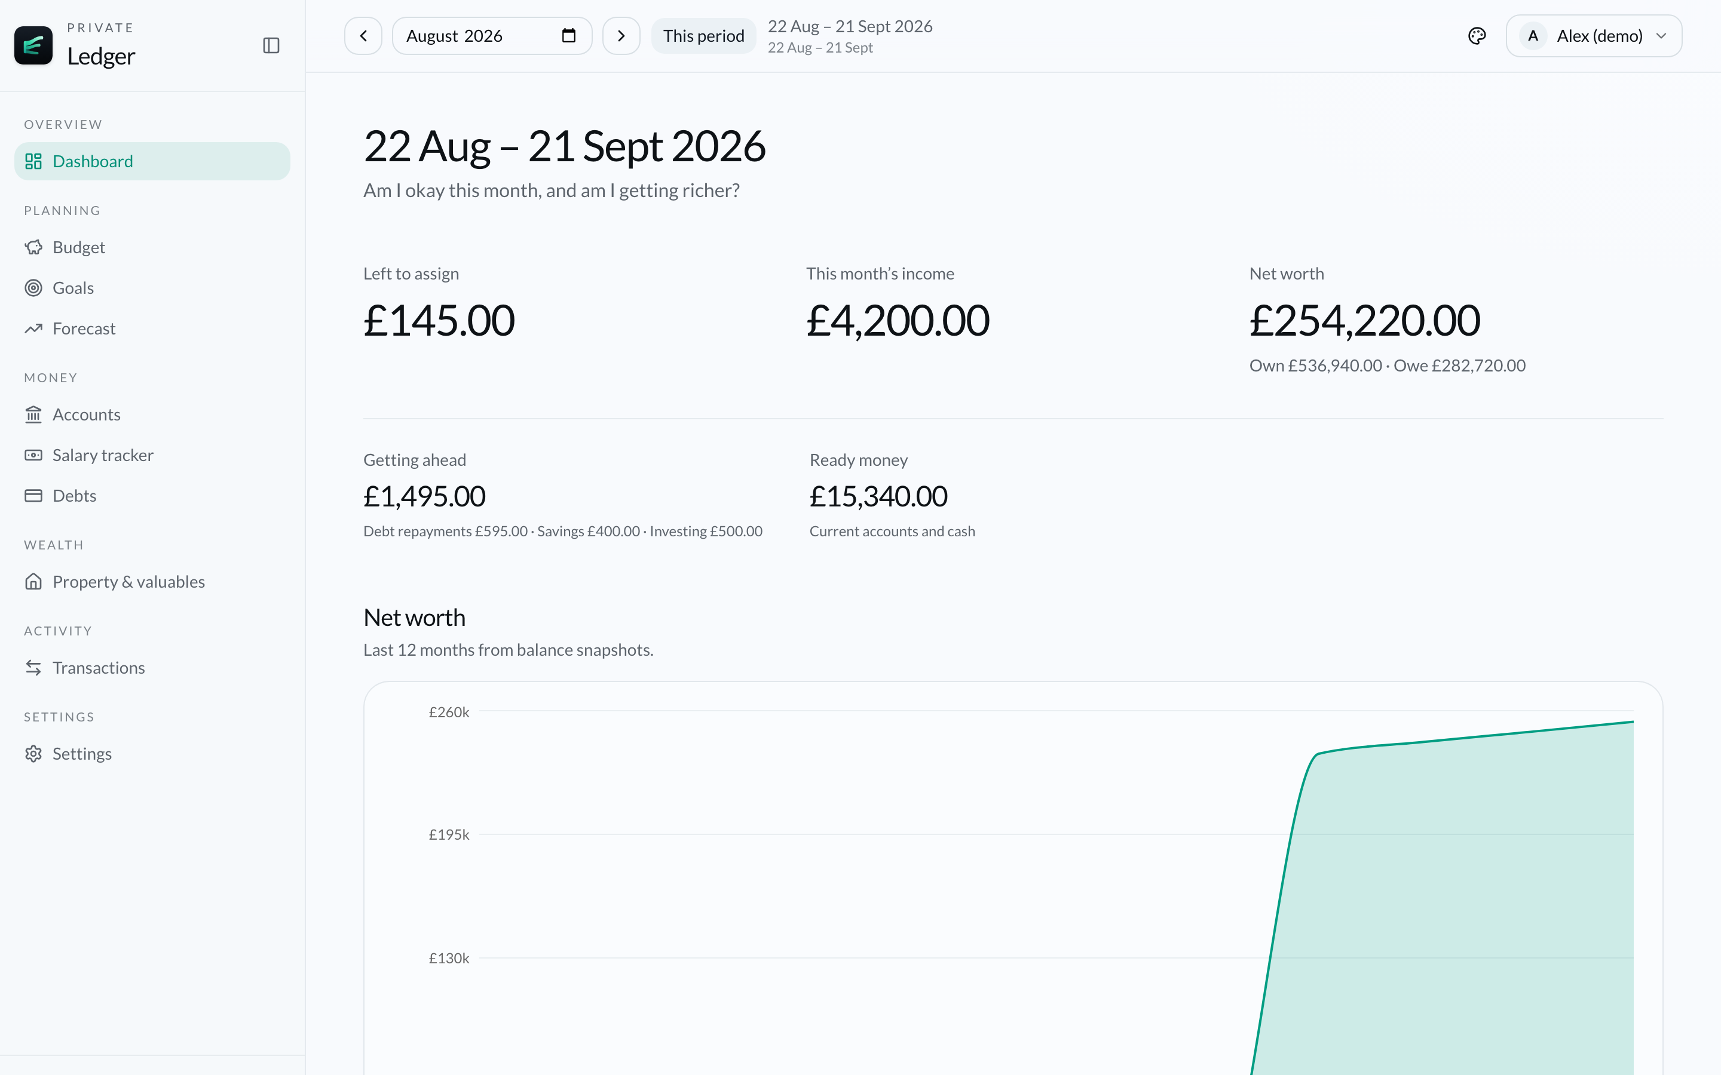Viewport: 1721px width, 1075px height.
Task: Click the Transactions arrows icon
Action: click(33, 668)
